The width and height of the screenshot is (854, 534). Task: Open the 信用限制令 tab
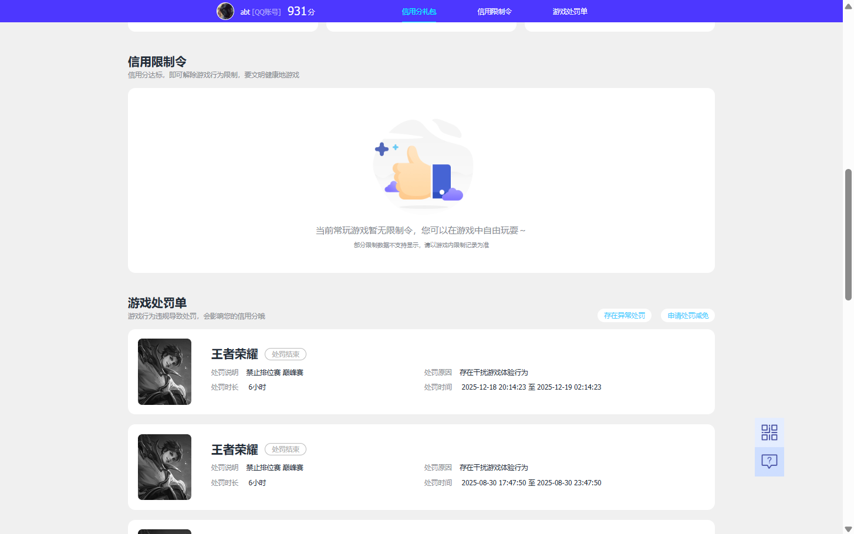(494, 11)
